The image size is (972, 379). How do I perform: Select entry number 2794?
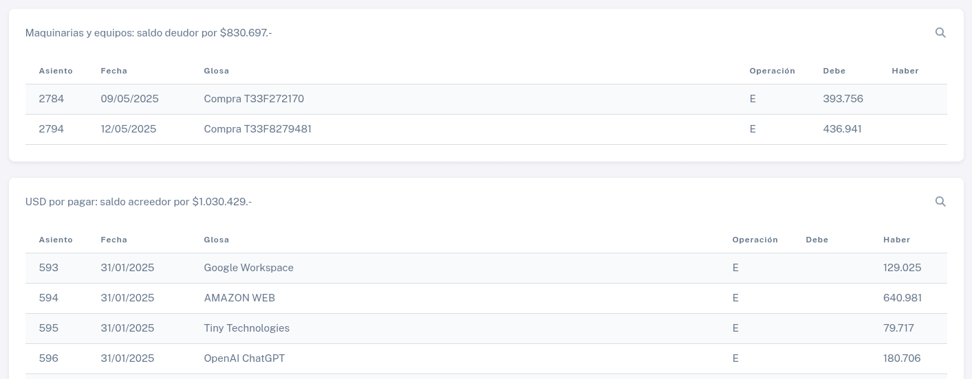pyautogui.click(x=52, y=129)
